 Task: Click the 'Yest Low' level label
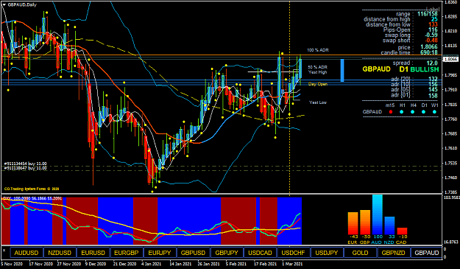tap(318, 102)
